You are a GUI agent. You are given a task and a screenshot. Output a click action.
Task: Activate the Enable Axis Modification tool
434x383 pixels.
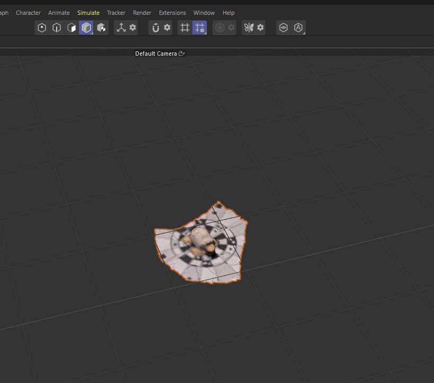tap(121, 28)
